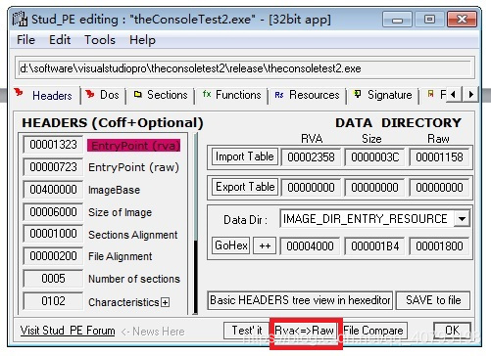Click the Functions tab fx icon

point(207,94)
